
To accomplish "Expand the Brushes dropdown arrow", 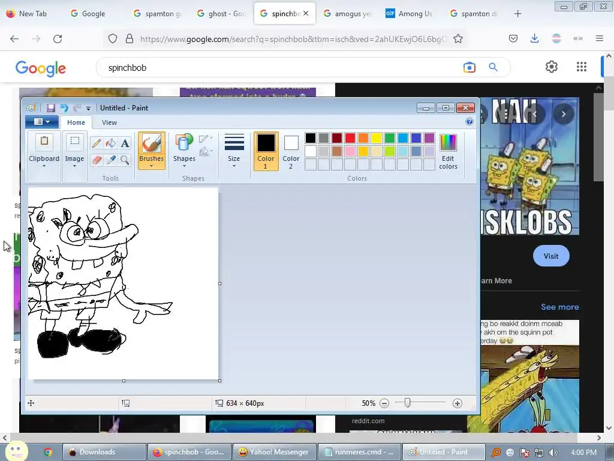I will 152,166.
